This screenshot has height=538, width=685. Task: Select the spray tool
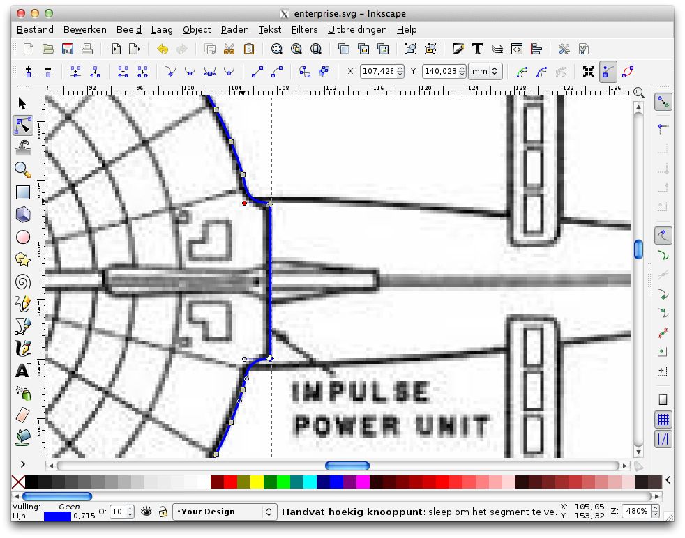tap(23, 393)
